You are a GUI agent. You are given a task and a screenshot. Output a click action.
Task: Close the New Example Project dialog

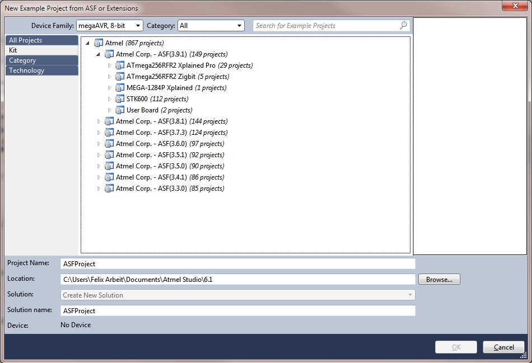pos(515,6)
